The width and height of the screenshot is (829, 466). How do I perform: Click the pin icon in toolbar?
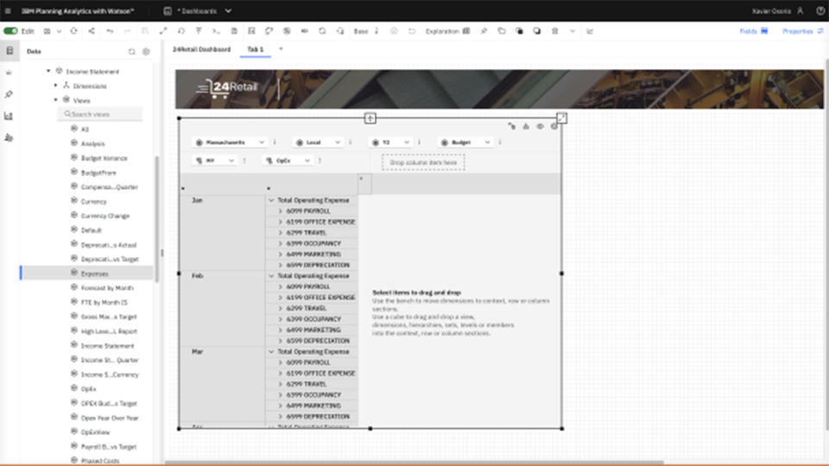point(484,31)
